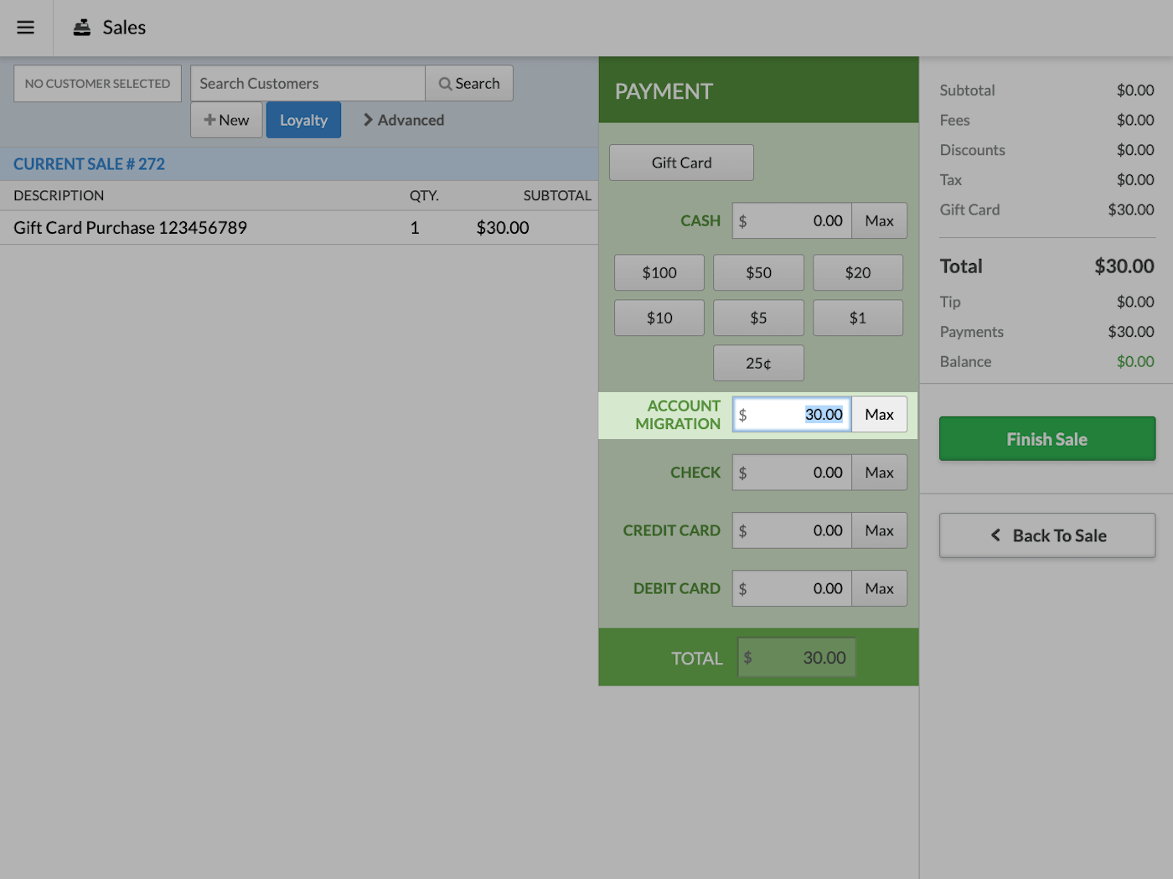Open the hamburger navigation menu
This screenshot has width=1173, height=879.
tap(26, 27)
